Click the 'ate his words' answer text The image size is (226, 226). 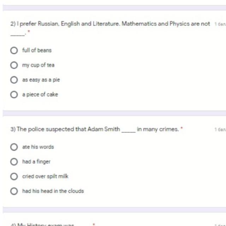[38, 147]
